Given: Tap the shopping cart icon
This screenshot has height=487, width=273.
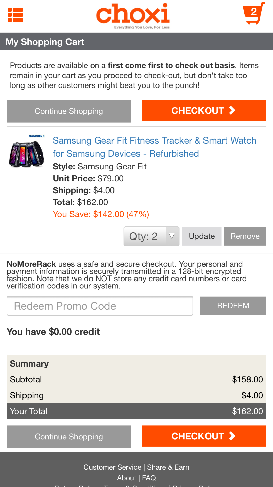Looking at the screenshot, I should click(x=254, y=13).
